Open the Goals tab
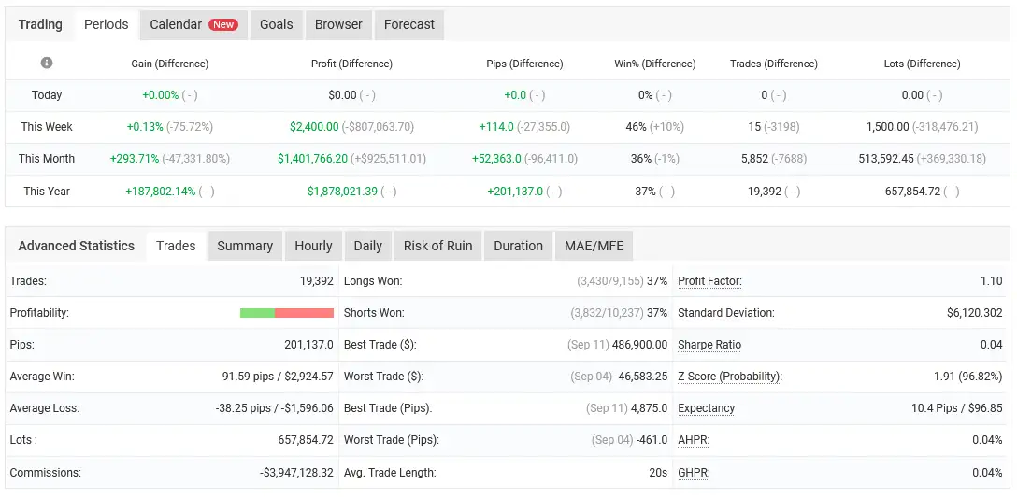The image size is (1017, 498). 277,24
